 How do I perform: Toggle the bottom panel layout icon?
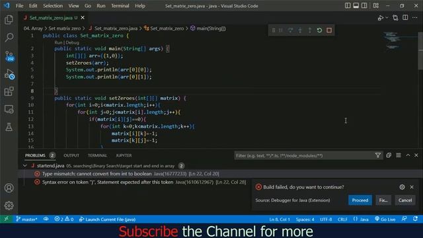[356, 6]
